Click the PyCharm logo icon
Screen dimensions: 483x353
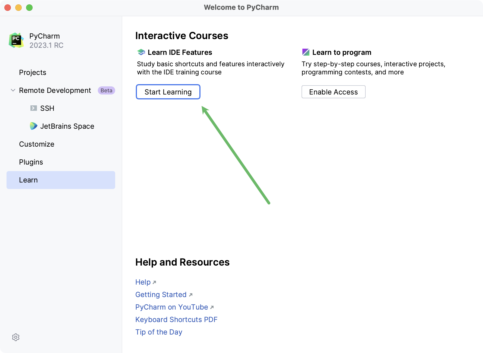coord(16,40)
